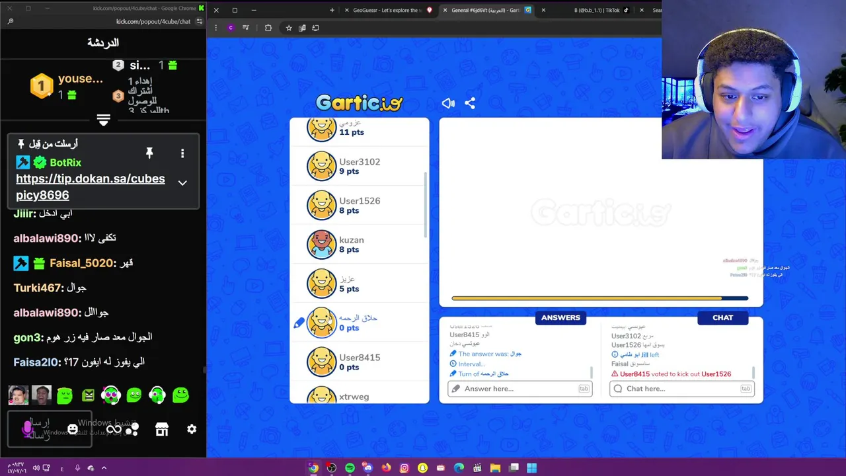
Task: Pick the kissing headphones green emote
Action: [157, 395]
